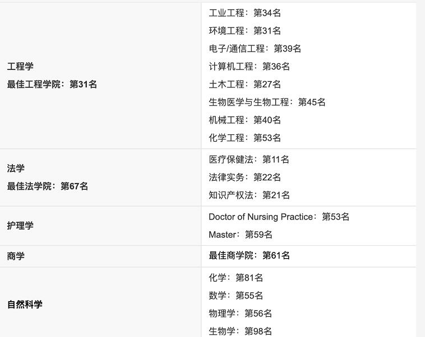Click the 工业工程 rank 34 entry

tap(244, 13)
